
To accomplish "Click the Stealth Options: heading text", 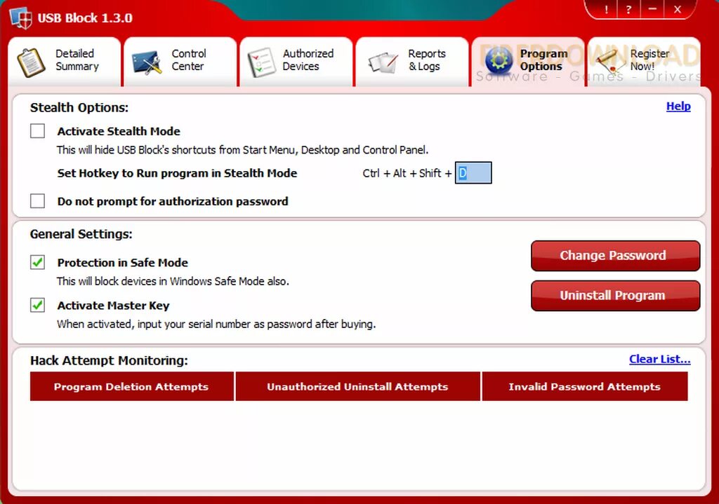I will tap(79, 107).
